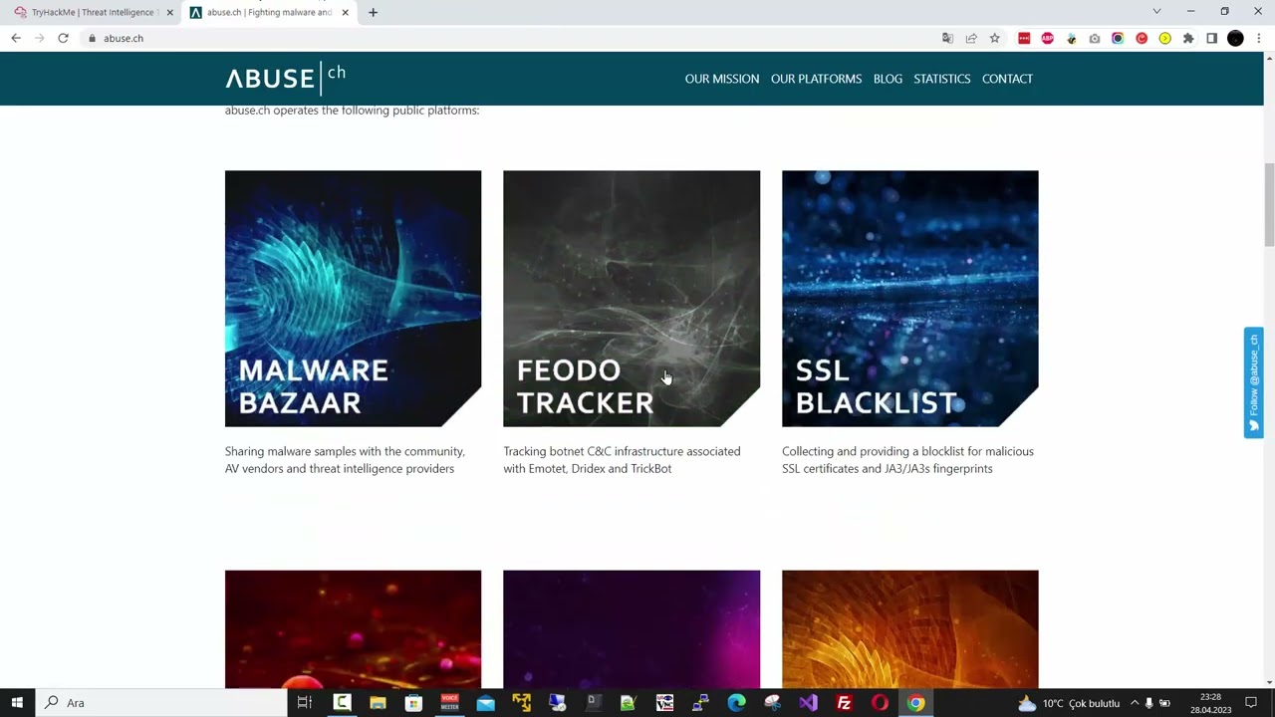1275x717 pixels.
Task: Click the camera screenshot extension icon
Action: coord(1095,38)
